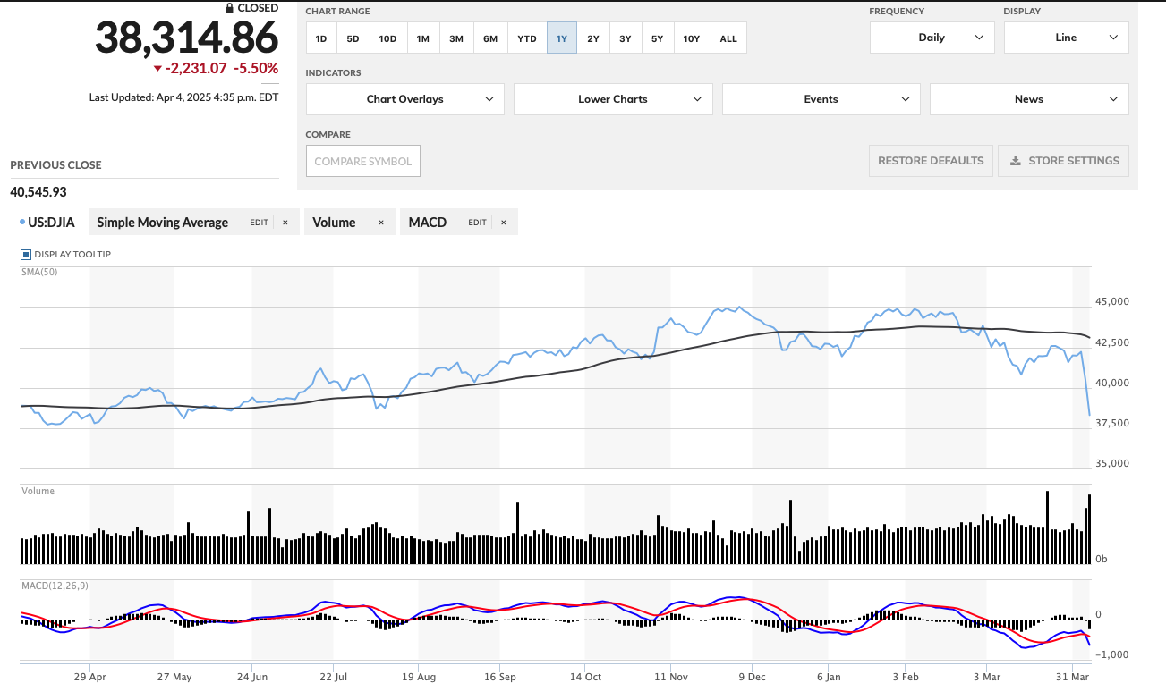The width and height of the screenshot is (1166, 700).
Task: Select the 5Y range tab
Action: point(657,38)
